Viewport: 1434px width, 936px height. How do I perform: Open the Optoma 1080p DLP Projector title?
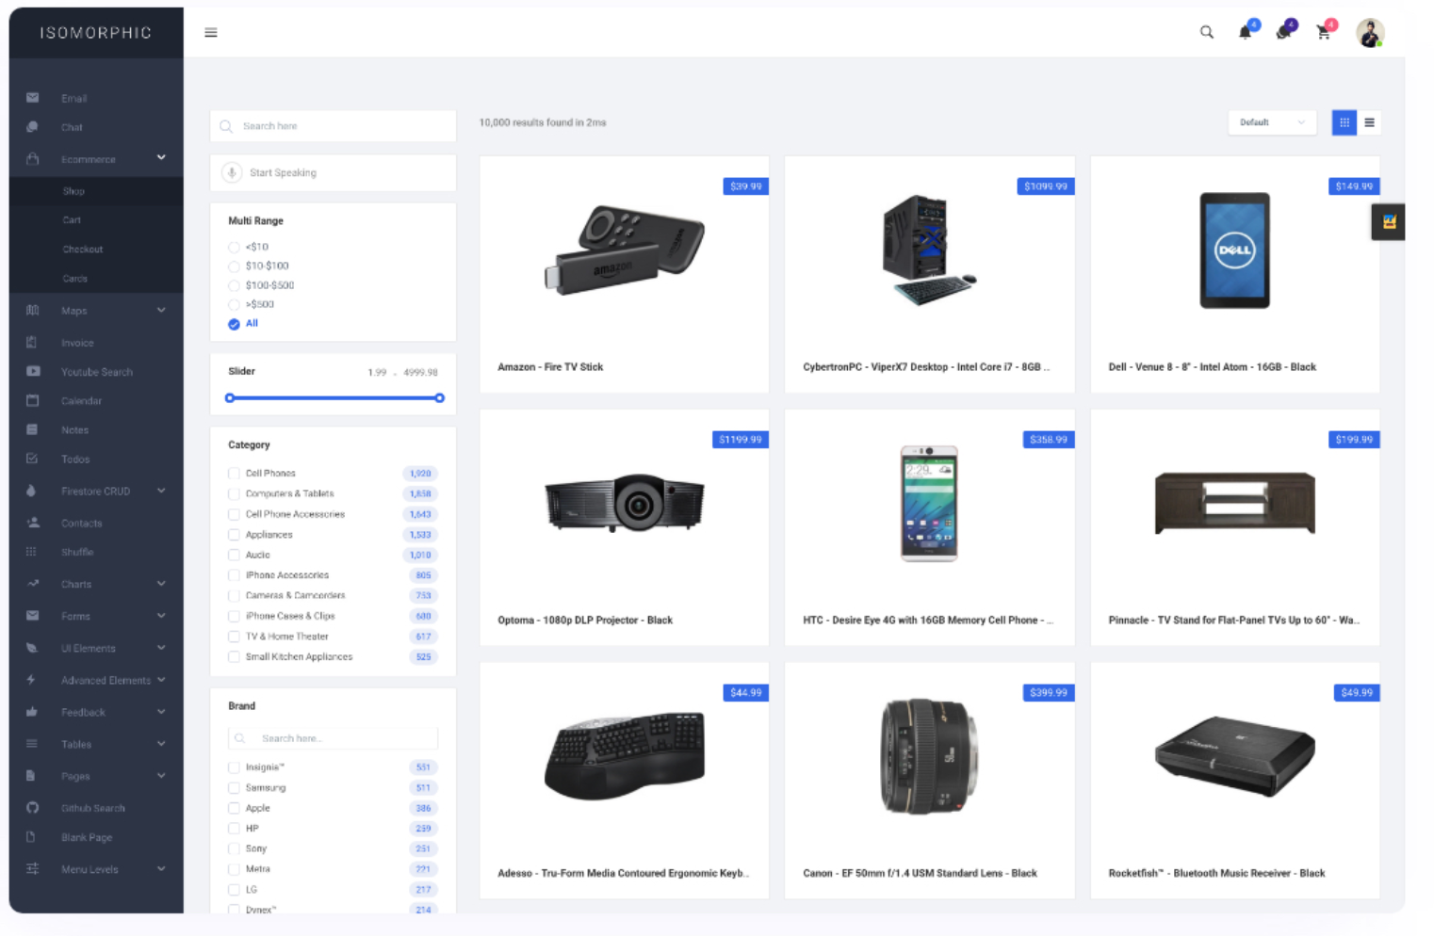coord(585,621)
